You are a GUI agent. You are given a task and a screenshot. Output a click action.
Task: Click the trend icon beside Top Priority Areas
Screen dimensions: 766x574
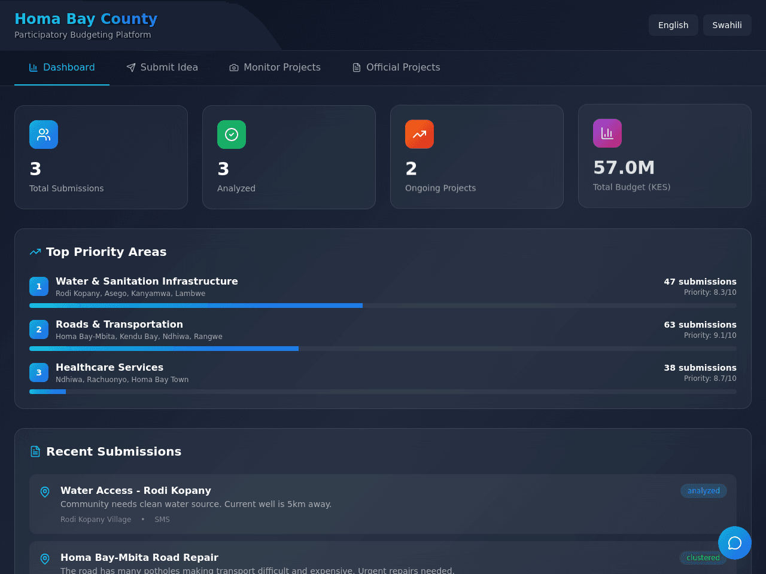35,252
